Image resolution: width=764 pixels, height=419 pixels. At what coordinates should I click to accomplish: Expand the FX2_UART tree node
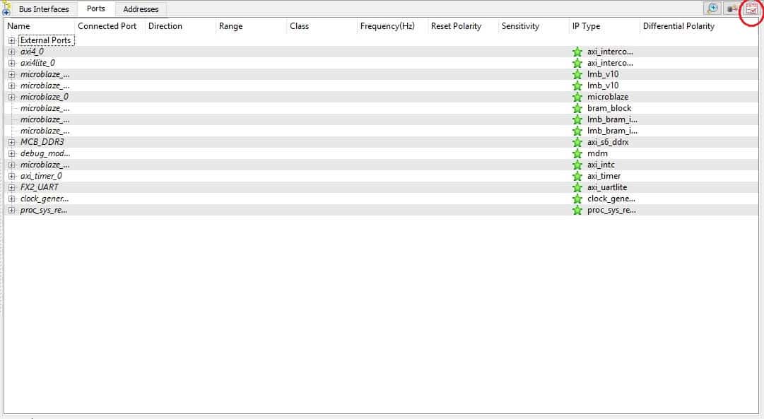click(12, 187)
